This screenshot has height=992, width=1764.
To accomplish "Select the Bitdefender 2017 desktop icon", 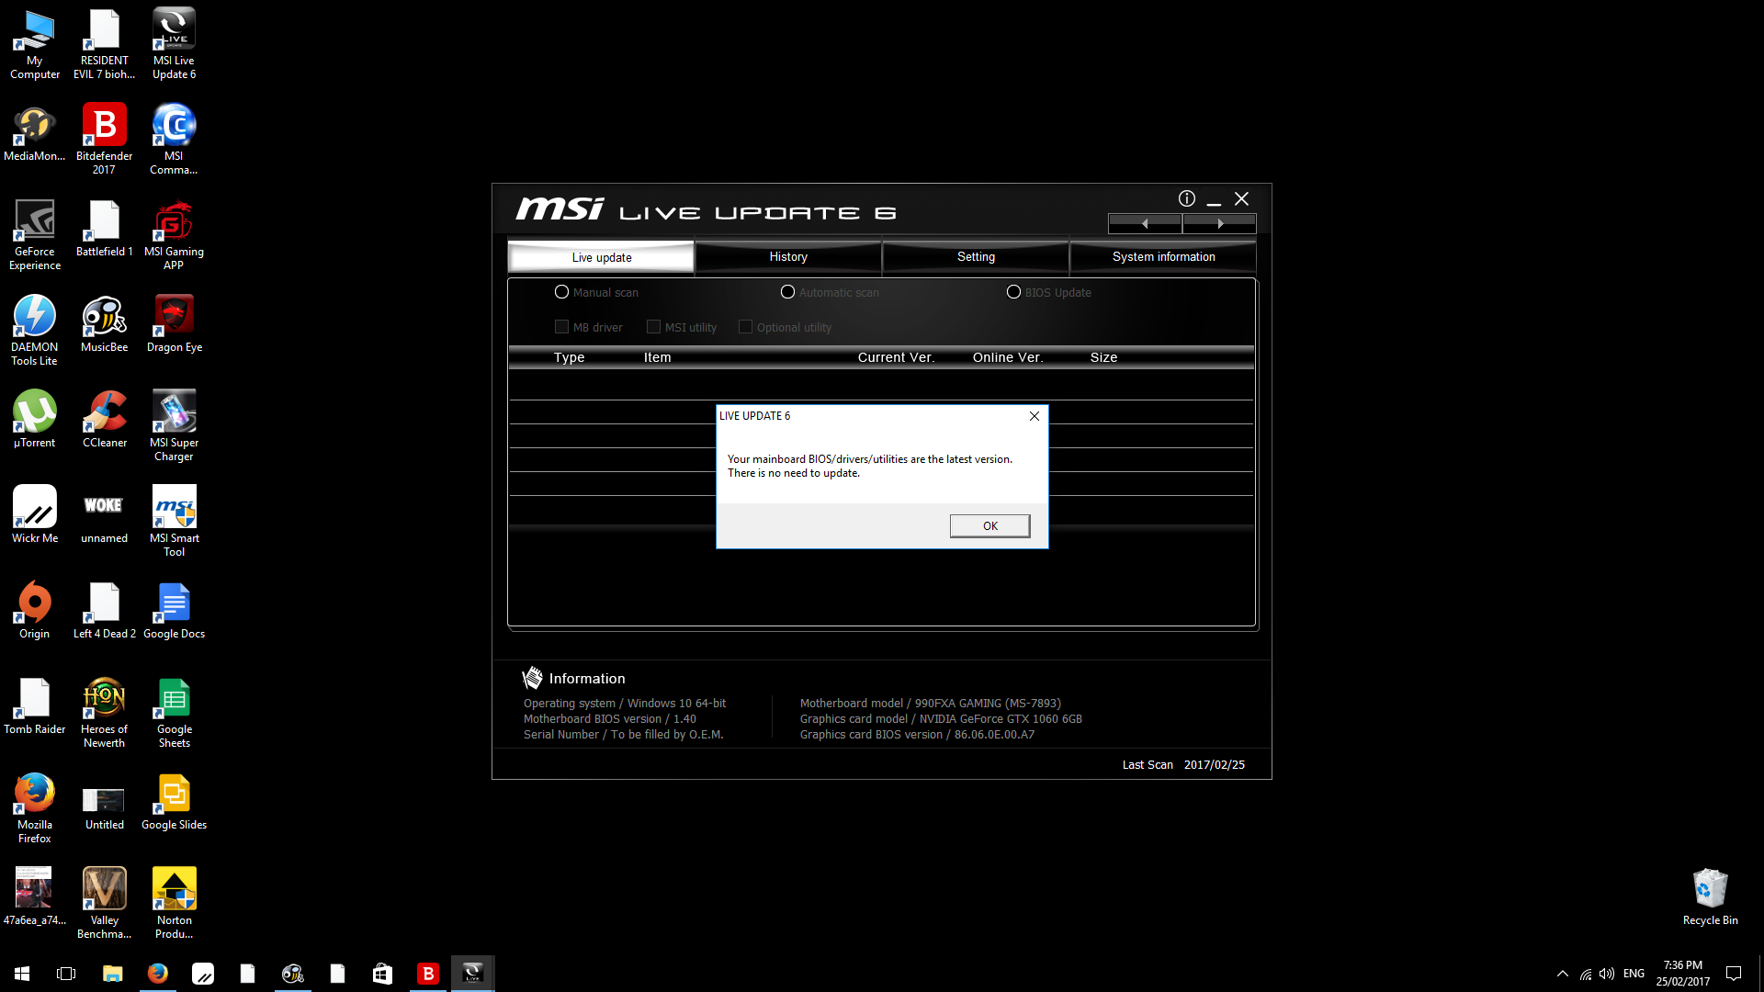I will [x=104, y=140].
